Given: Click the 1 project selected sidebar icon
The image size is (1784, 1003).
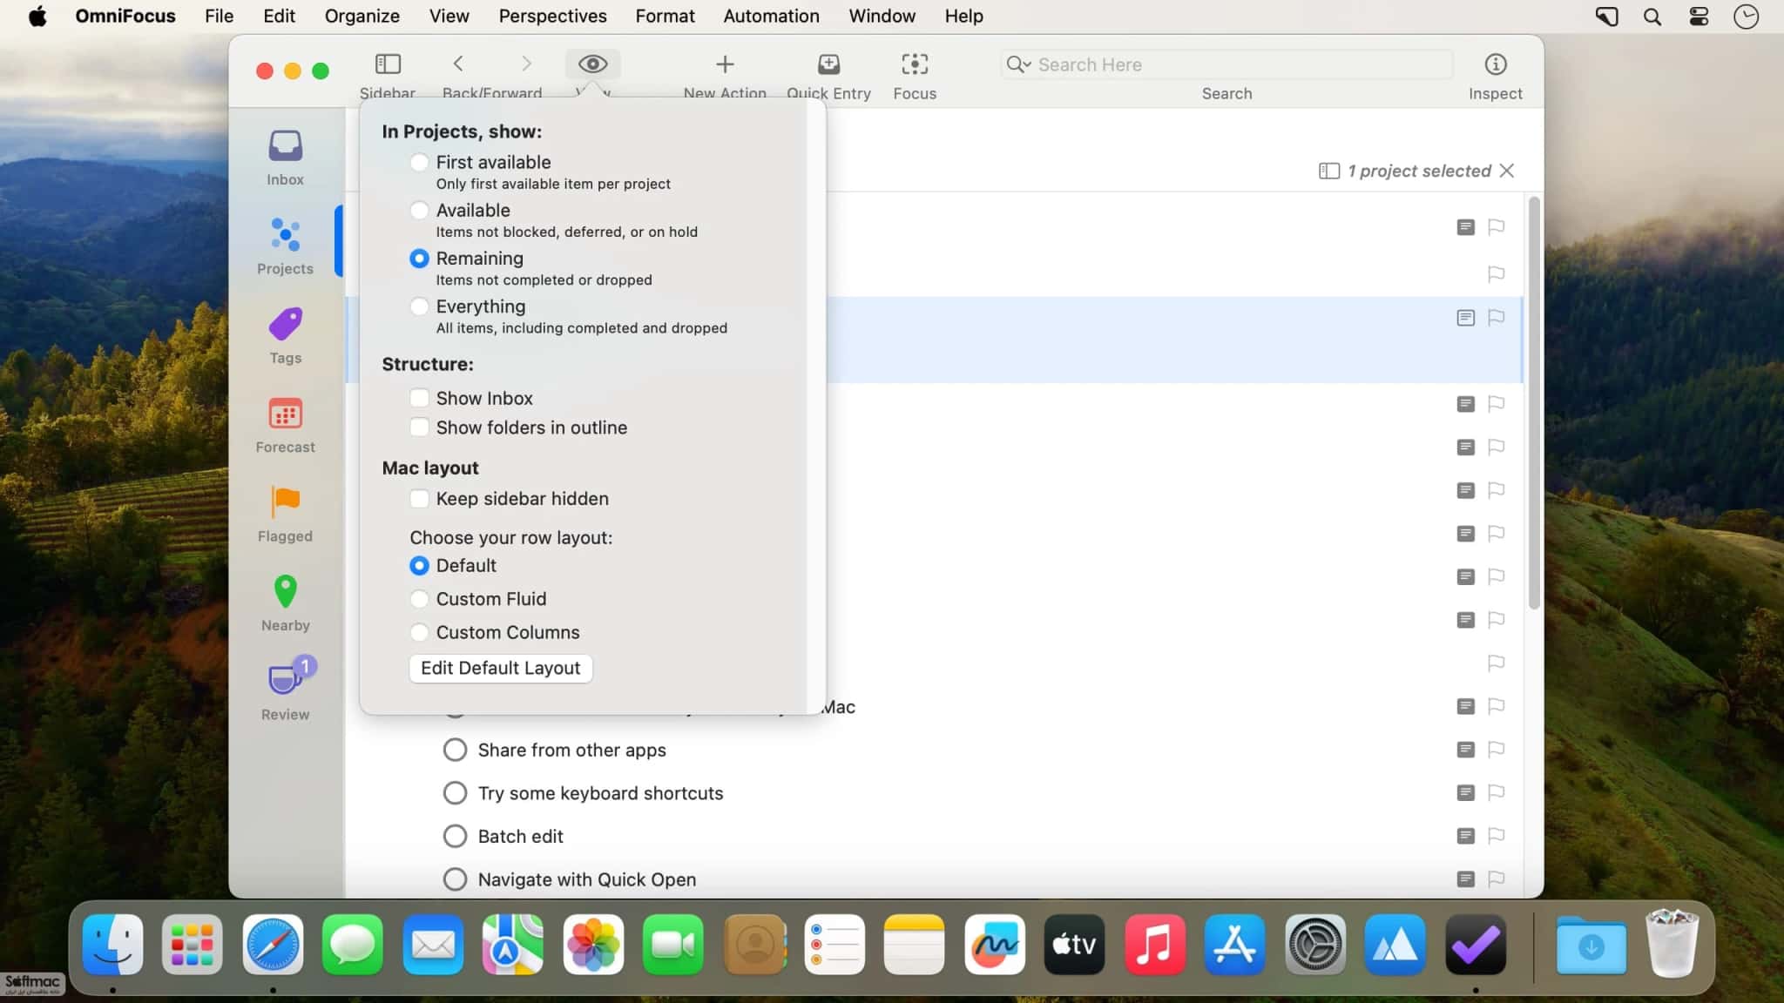Looking at the screenshot, I should (x=1328, y=171).
